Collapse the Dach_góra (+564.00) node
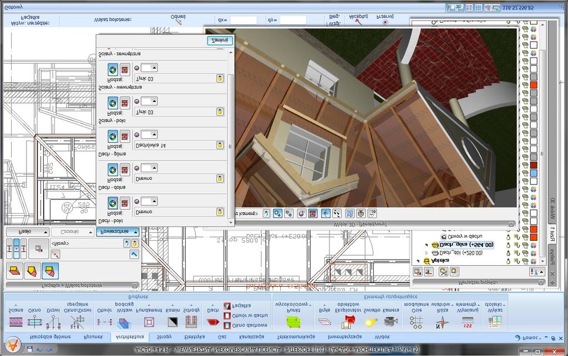The height and width of the screenshot is (356, 568). 427,245
